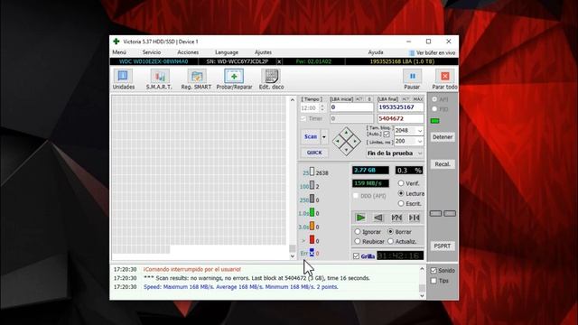Click the log panel scrollbar up arrow

(422, 269)
